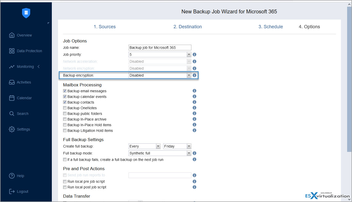Screen dimensions: 352x202
Task: Uncheck Backup contacts checkbox
Action: click(x=65, y=102)
